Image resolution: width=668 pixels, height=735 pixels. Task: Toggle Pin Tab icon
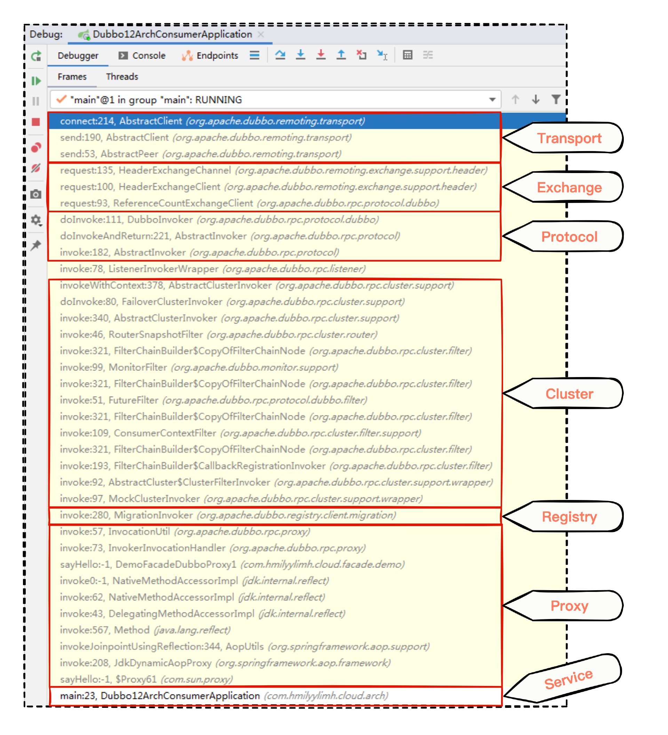[x=36, y=245]
